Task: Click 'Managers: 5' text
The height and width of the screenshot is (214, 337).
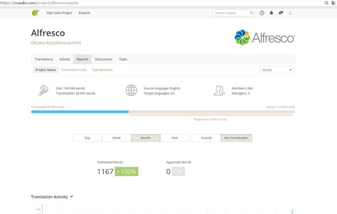Action: point(241,94)
